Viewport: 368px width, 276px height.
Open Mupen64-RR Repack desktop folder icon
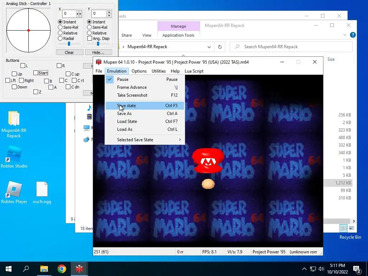(x=14, y=124)
